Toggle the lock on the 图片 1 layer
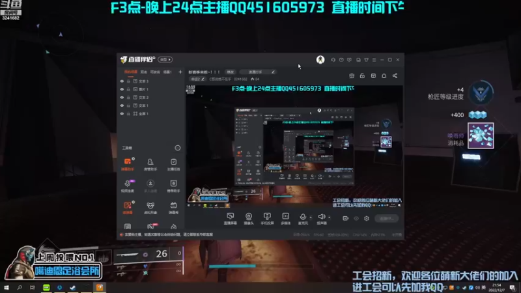This screenshot has width=521, height=293. [x=128, y=89]
